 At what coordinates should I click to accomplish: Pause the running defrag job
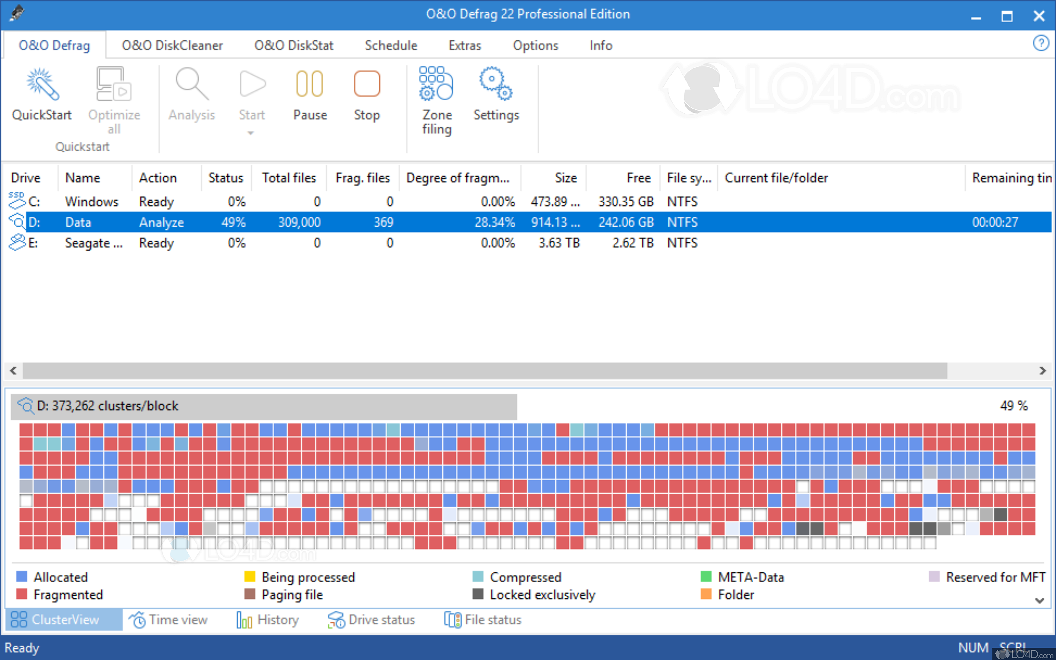pyautogui.click(x=310, y=84)
